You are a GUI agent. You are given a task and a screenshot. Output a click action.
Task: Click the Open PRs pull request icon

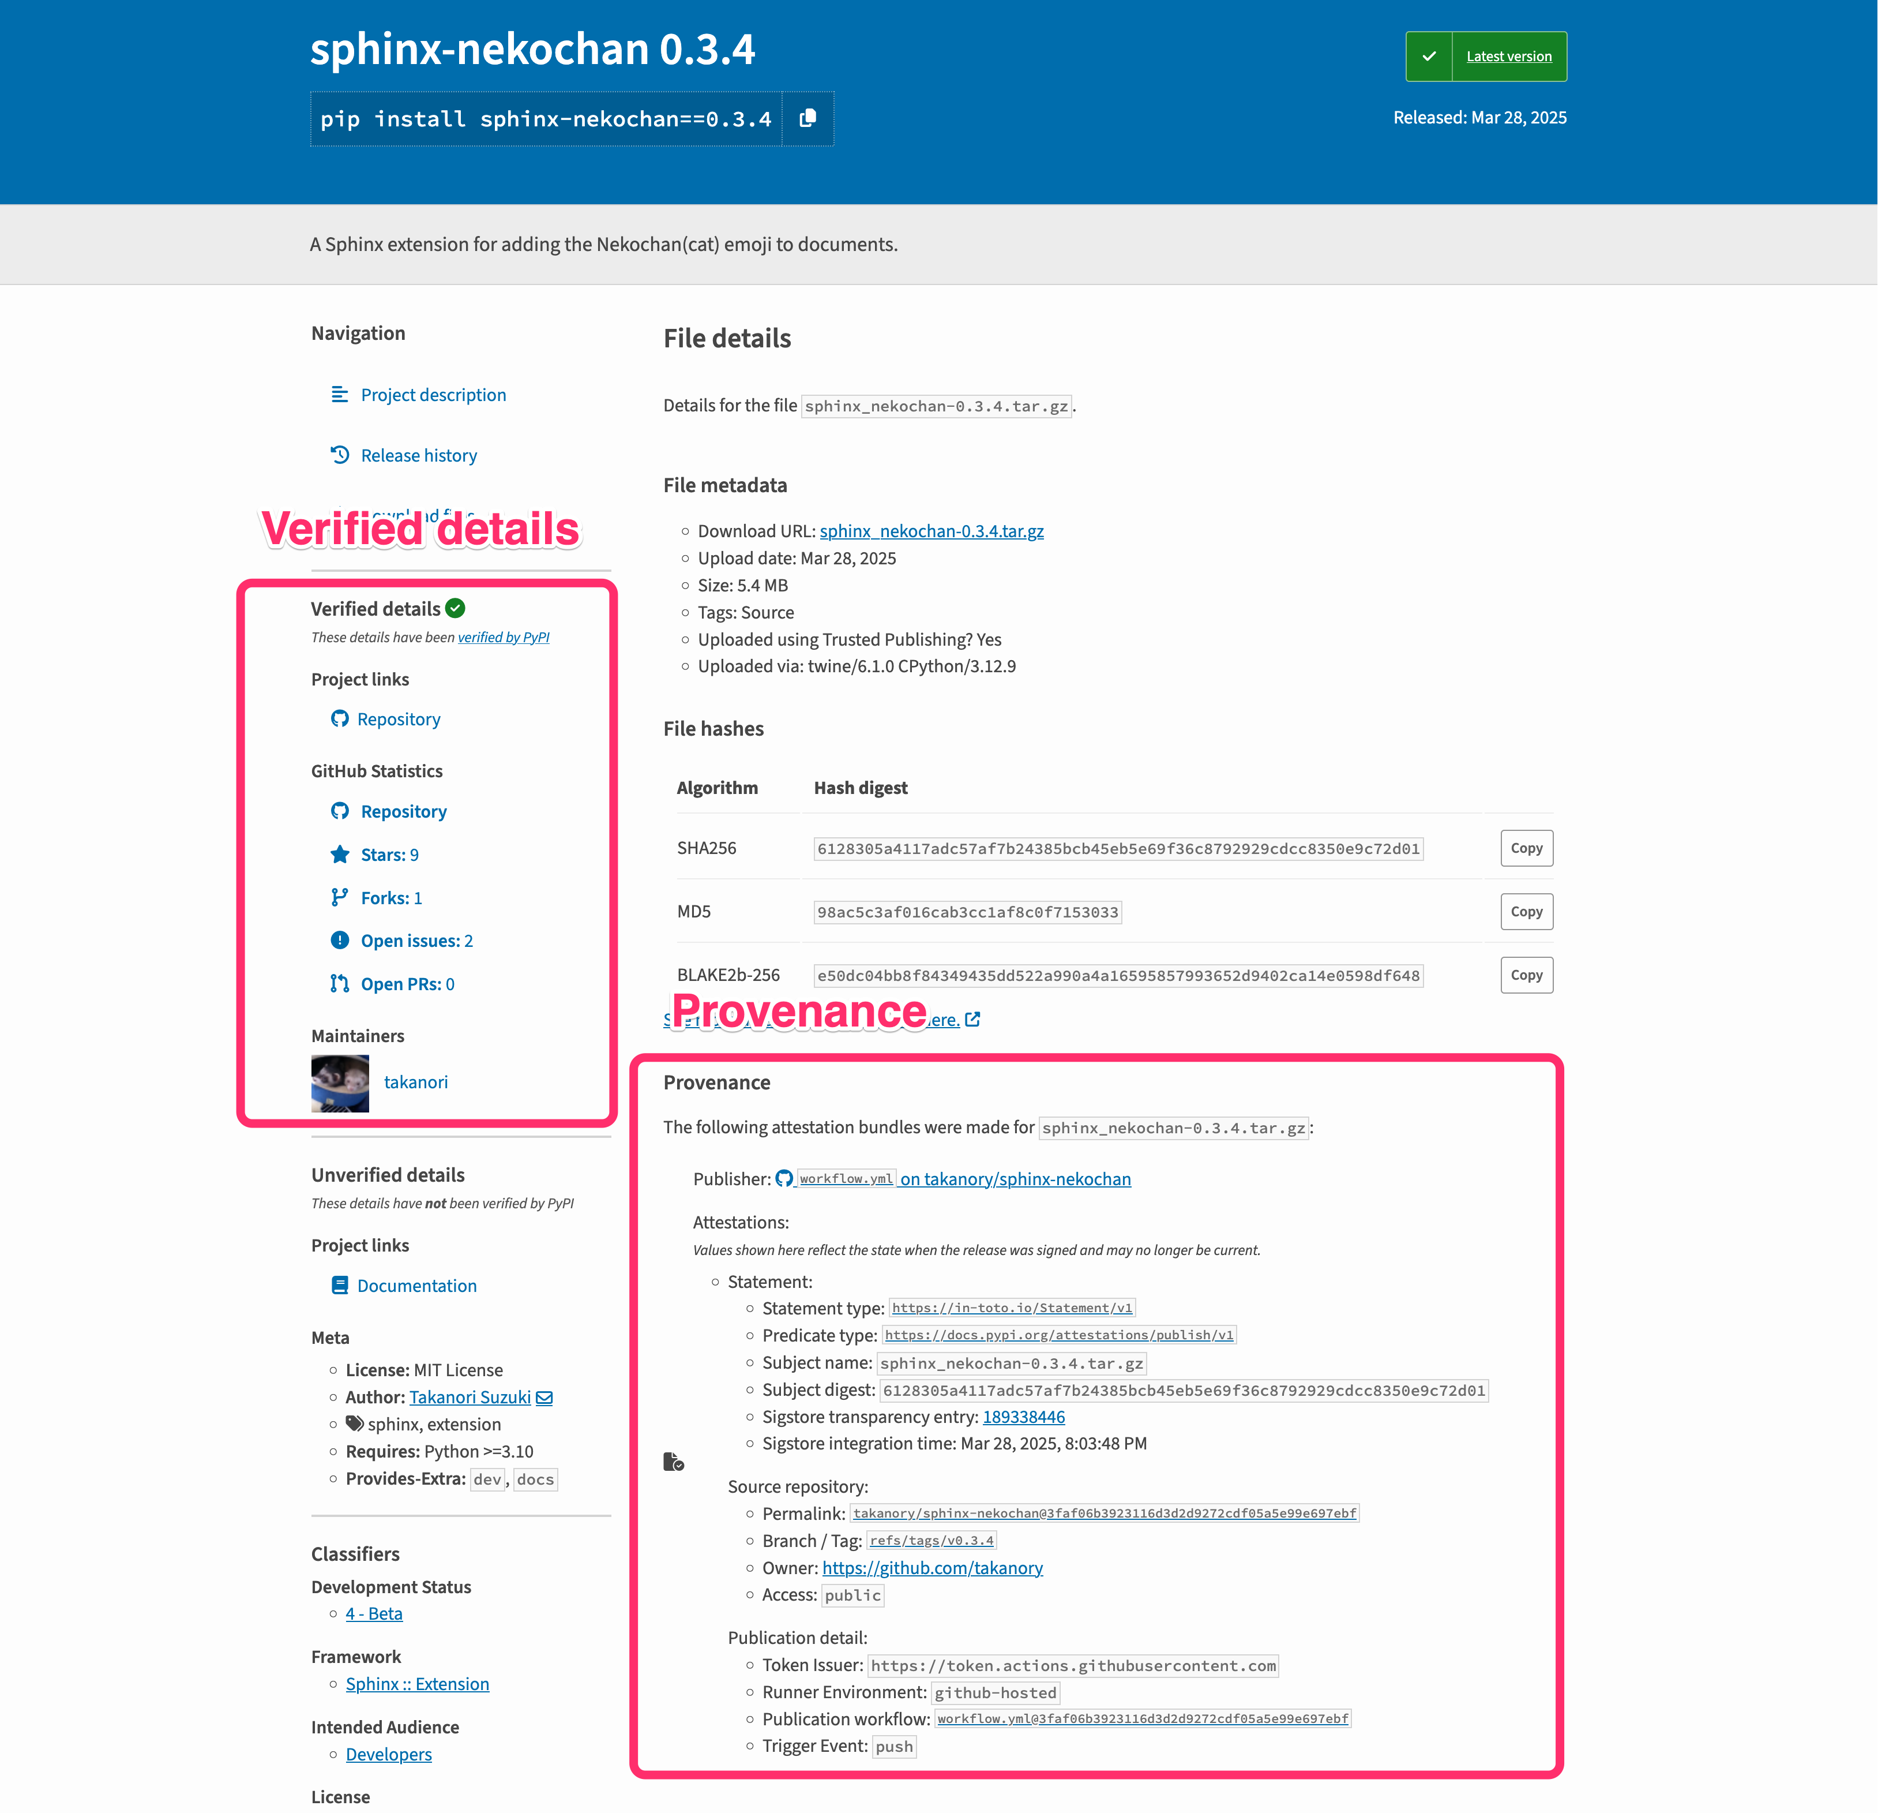click(339, 984)
